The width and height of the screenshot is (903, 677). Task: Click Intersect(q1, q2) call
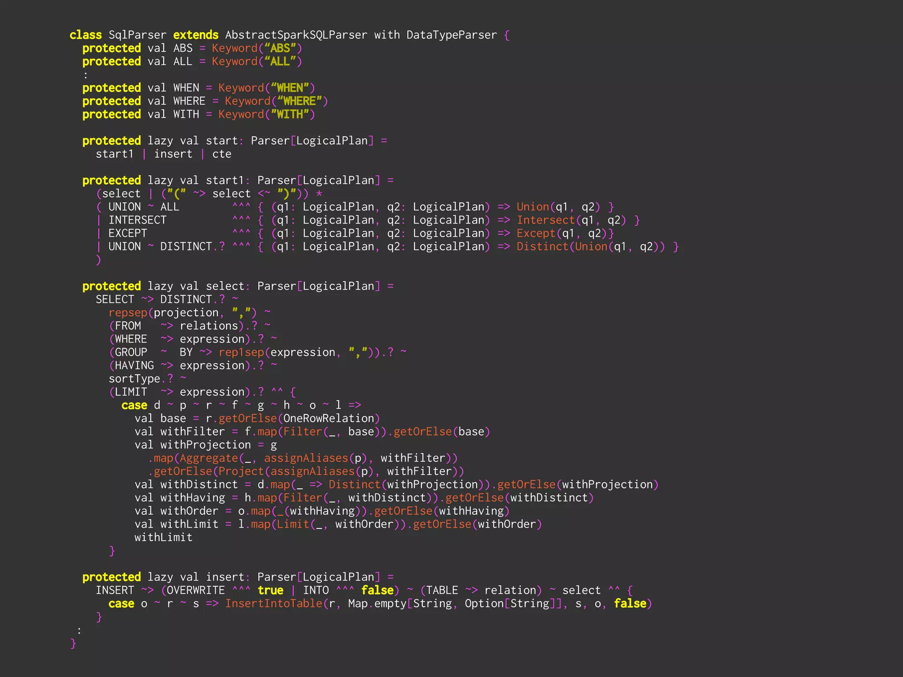571,220
